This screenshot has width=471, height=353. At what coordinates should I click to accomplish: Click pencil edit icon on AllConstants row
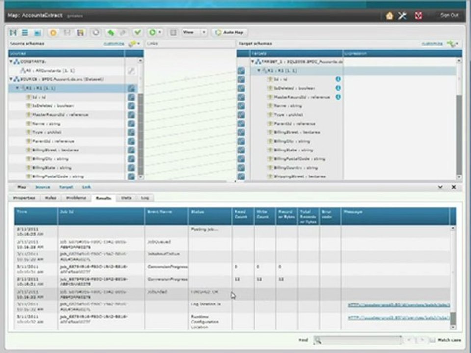131,71
